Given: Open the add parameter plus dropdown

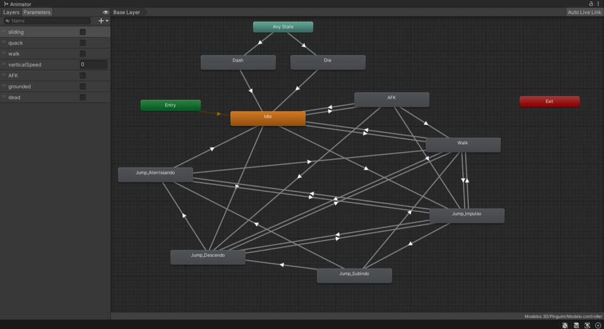Looking at the screenshot, I should (103, 21).
